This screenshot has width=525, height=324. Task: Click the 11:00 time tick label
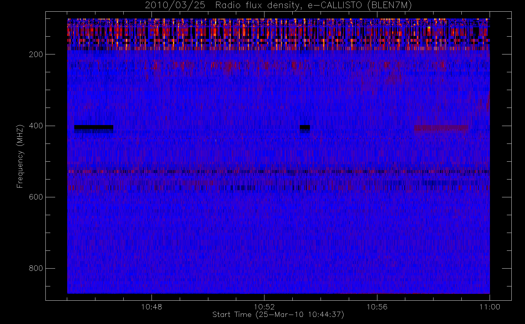[x=490, y=307]
